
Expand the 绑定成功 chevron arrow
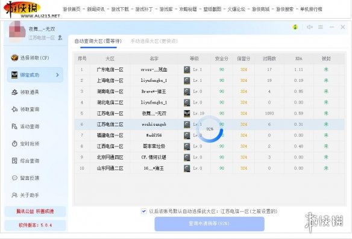(57, 75)
